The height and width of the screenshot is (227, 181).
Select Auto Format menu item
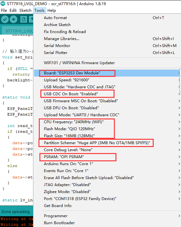click(107, 17)
